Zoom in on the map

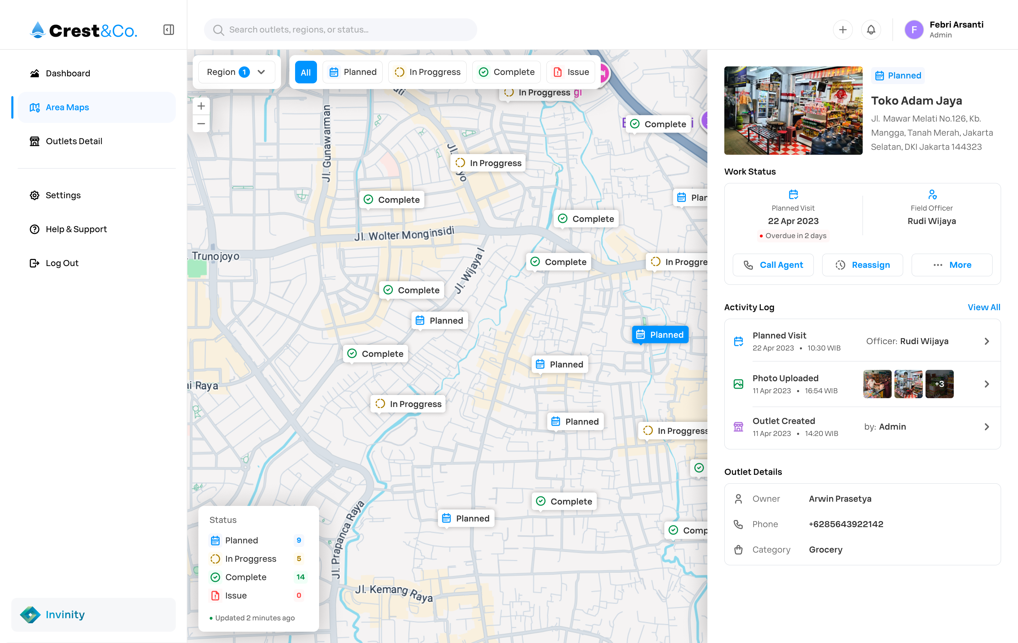click(x=201, y=106)
